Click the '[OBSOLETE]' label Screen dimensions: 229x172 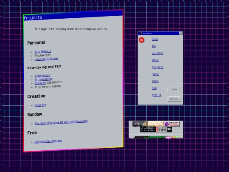[x=54, y=82]
